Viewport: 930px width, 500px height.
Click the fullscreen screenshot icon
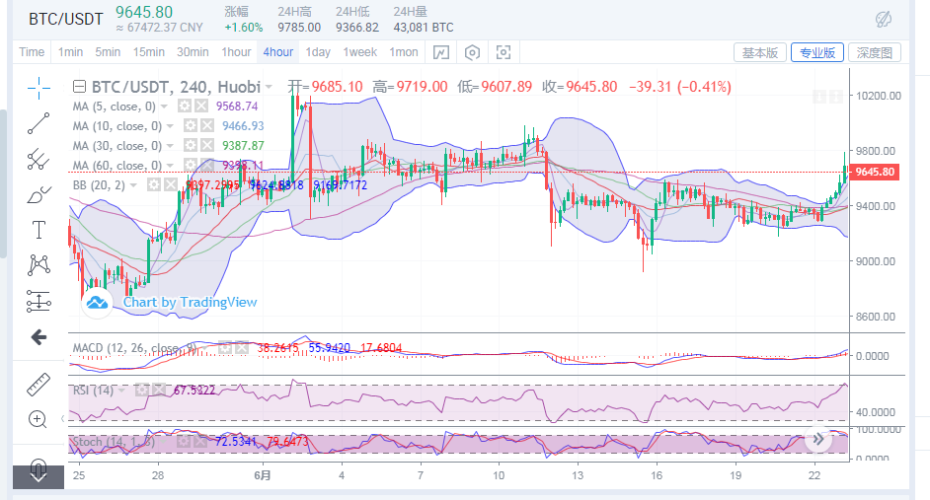(x=504, y=52)
